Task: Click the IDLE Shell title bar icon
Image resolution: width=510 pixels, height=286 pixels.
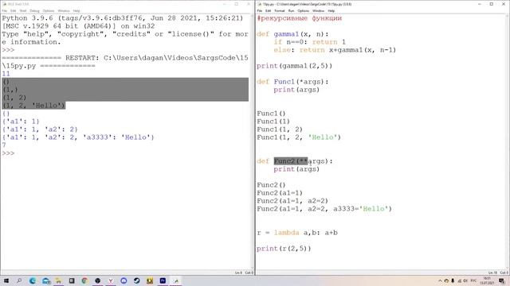Action: (4, 4)
